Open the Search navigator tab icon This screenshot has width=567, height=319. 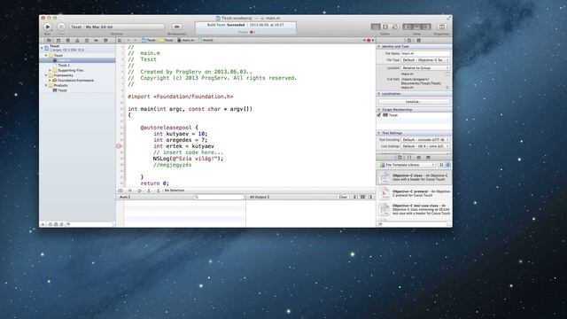[x=67, y=41]
